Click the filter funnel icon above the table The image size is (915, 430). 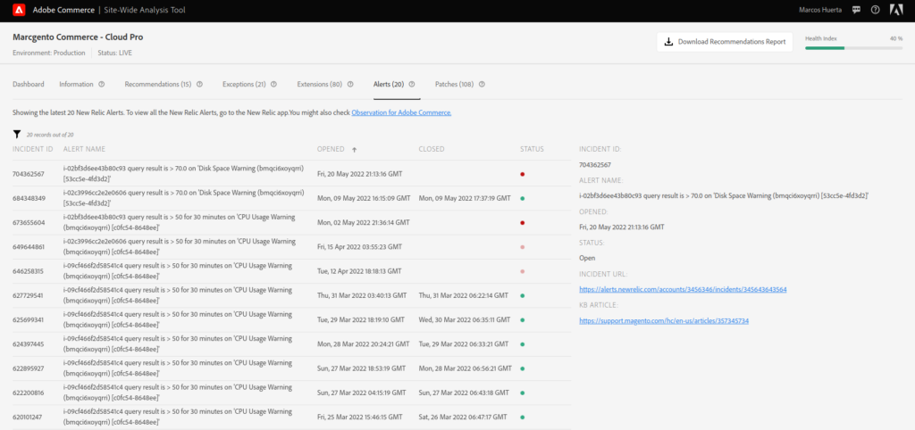point(17,134)
